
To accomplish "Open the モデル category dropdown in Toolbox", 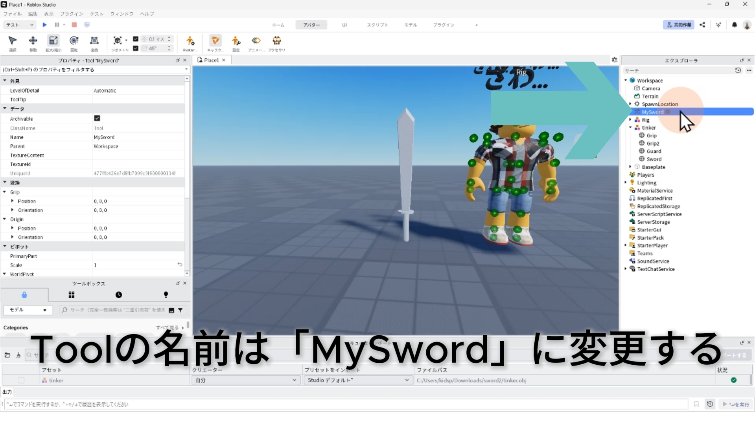I will tap(28, 310).
